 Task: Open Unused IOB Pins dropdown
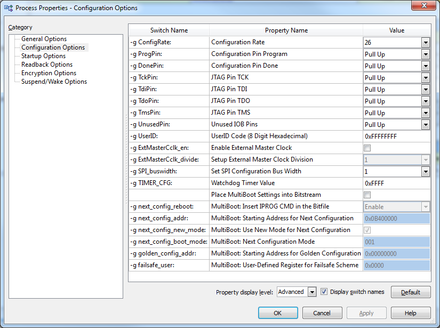coord(426,125)
